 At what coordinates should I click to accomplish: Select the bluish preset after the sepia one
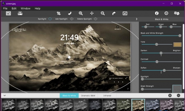pos(153,105)
